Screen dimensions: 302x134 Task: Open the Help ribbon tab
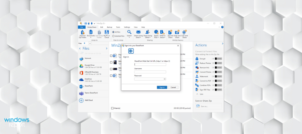point(143,27)
